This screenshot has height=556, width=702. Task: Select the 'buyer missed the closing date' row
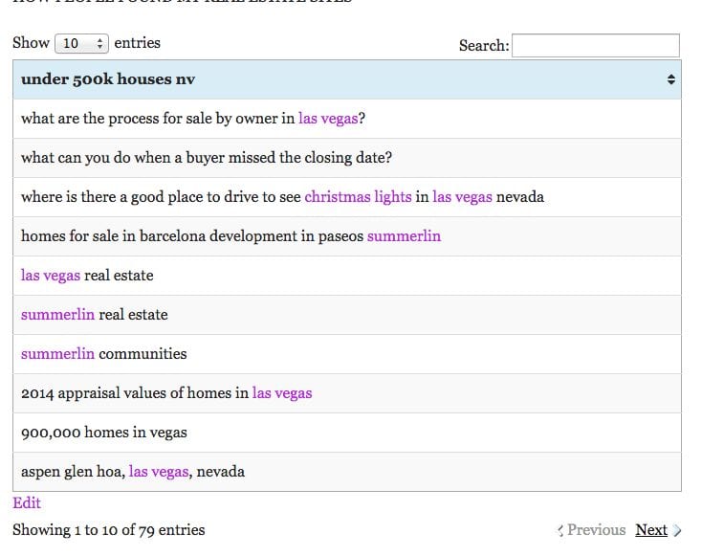pyautogui.click(x=347, y=158)
